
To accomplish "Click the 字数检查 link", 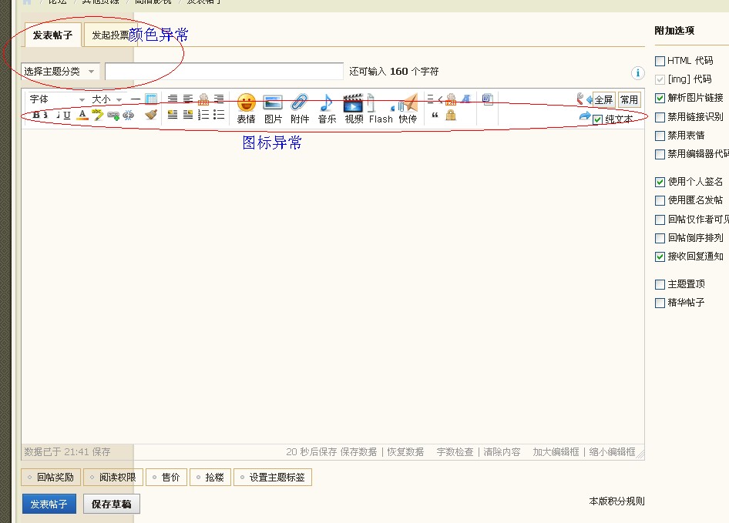I will (x=455, y=452).
